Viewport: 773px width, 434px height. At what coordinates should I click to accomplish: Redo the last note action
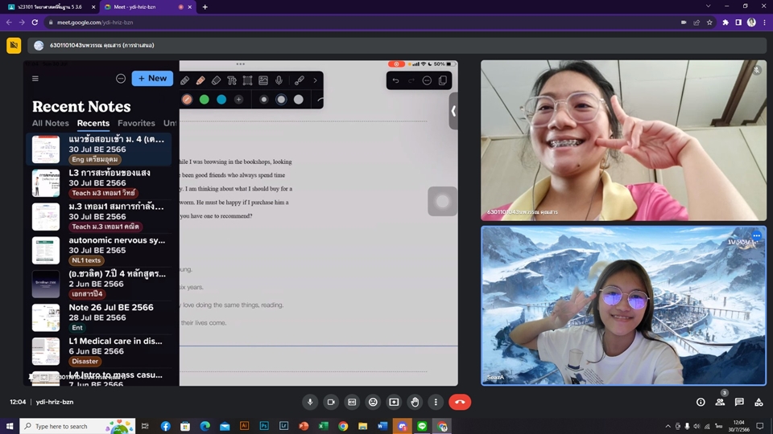click(x=411, y=80)
